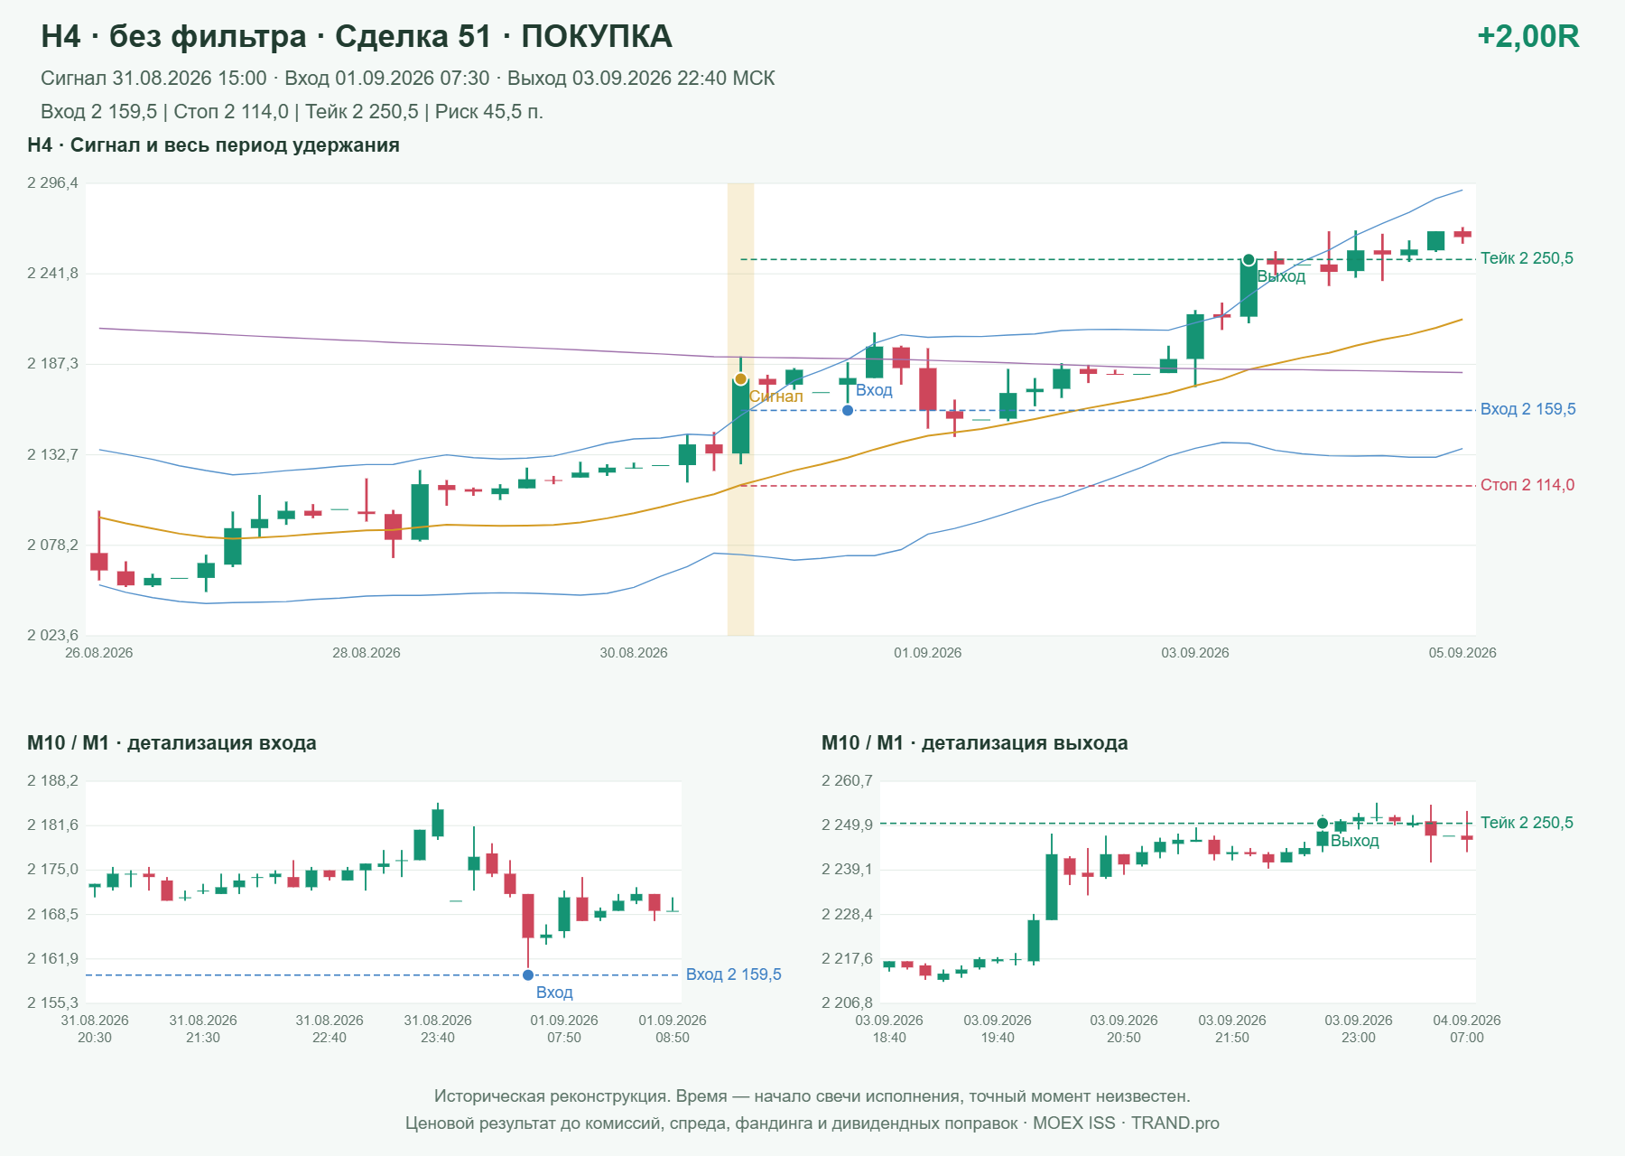This screenshot has width=1625, height=1156.
Task: Click the signal/entry/exit timestamps line
Action: click(408, 79)
